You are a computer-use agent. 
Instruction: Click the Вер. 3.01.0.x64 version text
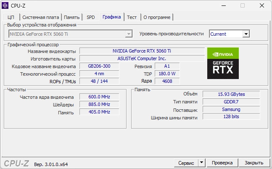tap(51, 164)
